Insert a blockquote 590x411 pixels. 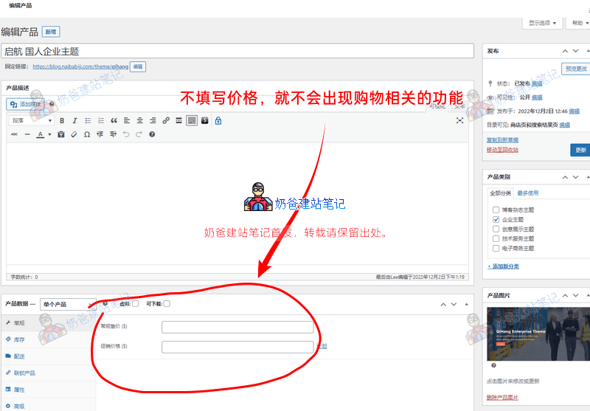(114, 120)
